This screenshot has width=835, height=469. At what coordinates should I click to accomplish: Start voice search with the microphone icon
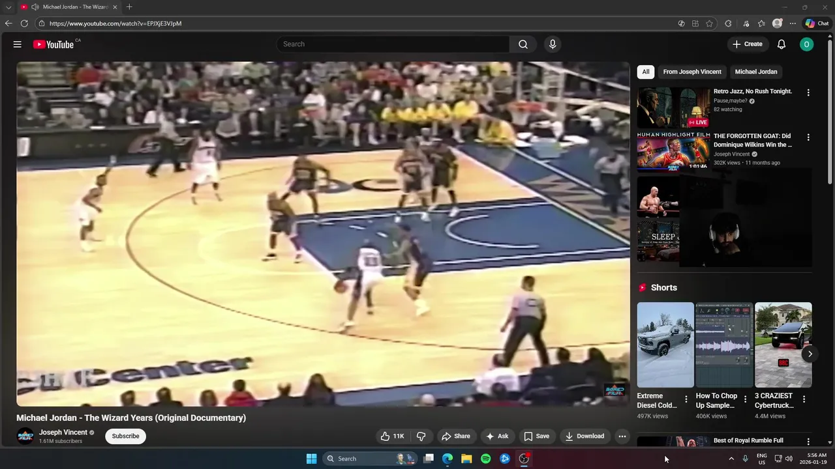point(553,44)
